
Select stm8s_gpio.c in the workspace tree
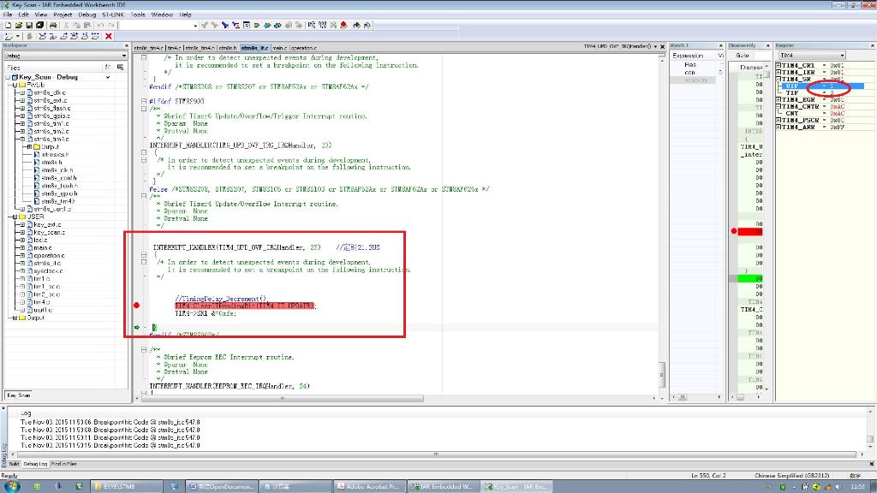[51, 116]
